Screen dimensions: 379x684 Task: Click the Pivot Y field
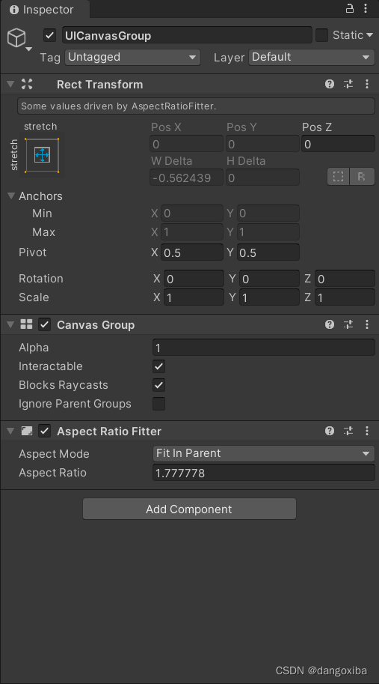pos(268,253)
